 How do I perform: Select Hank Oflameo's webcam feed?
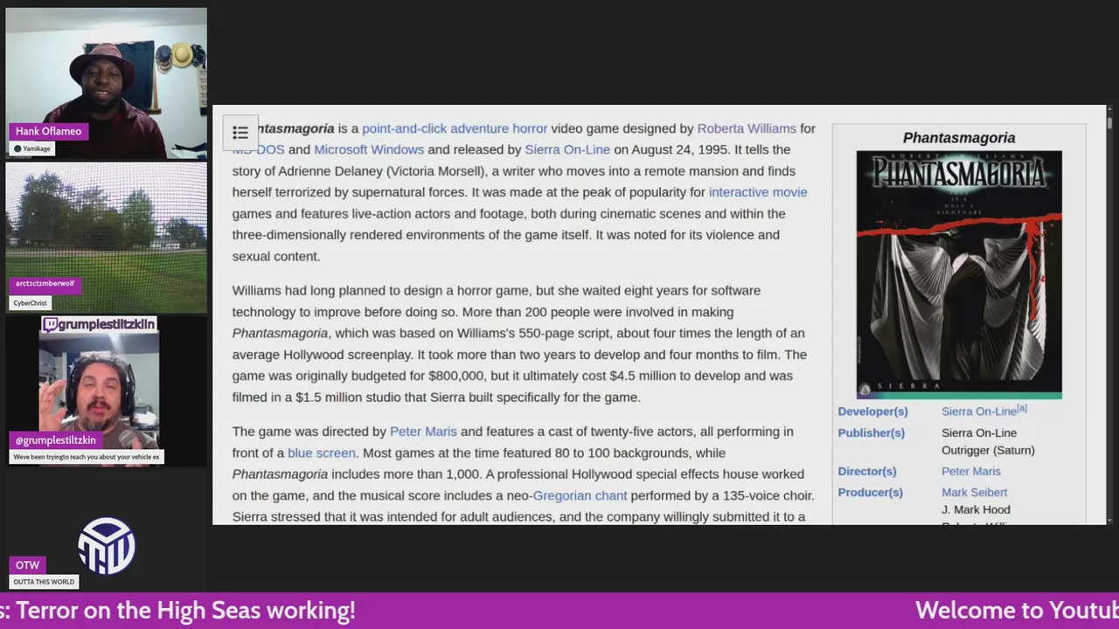pyautogui.click(x=107, y=83)
